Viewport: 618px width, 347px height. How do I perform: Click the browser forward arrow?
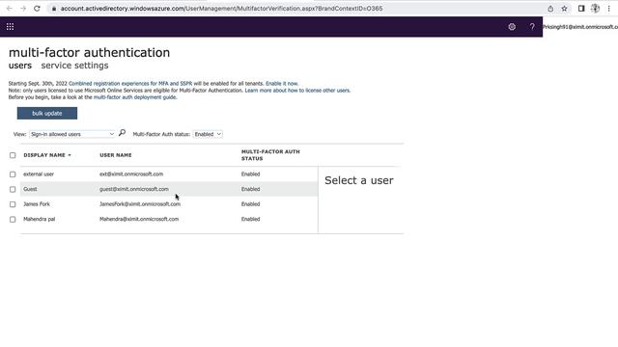23,9
